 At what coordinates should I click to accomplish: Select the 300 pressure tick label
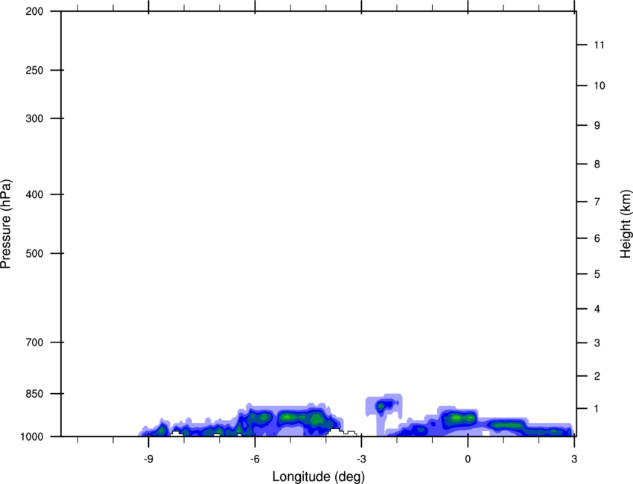click(x=34, y=118)
